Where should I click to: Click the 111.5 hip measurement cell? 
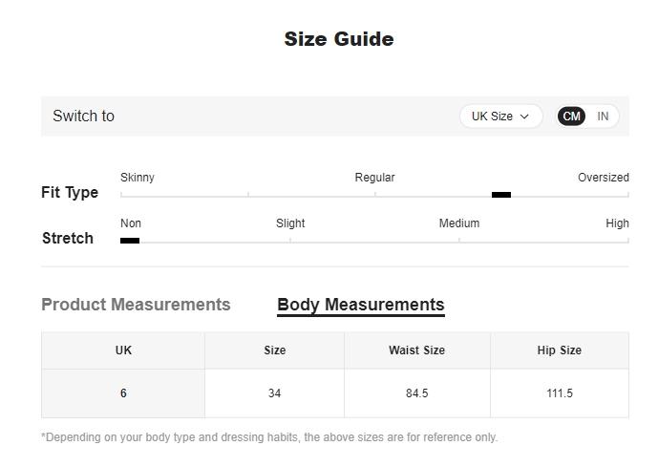pos(559,393)
